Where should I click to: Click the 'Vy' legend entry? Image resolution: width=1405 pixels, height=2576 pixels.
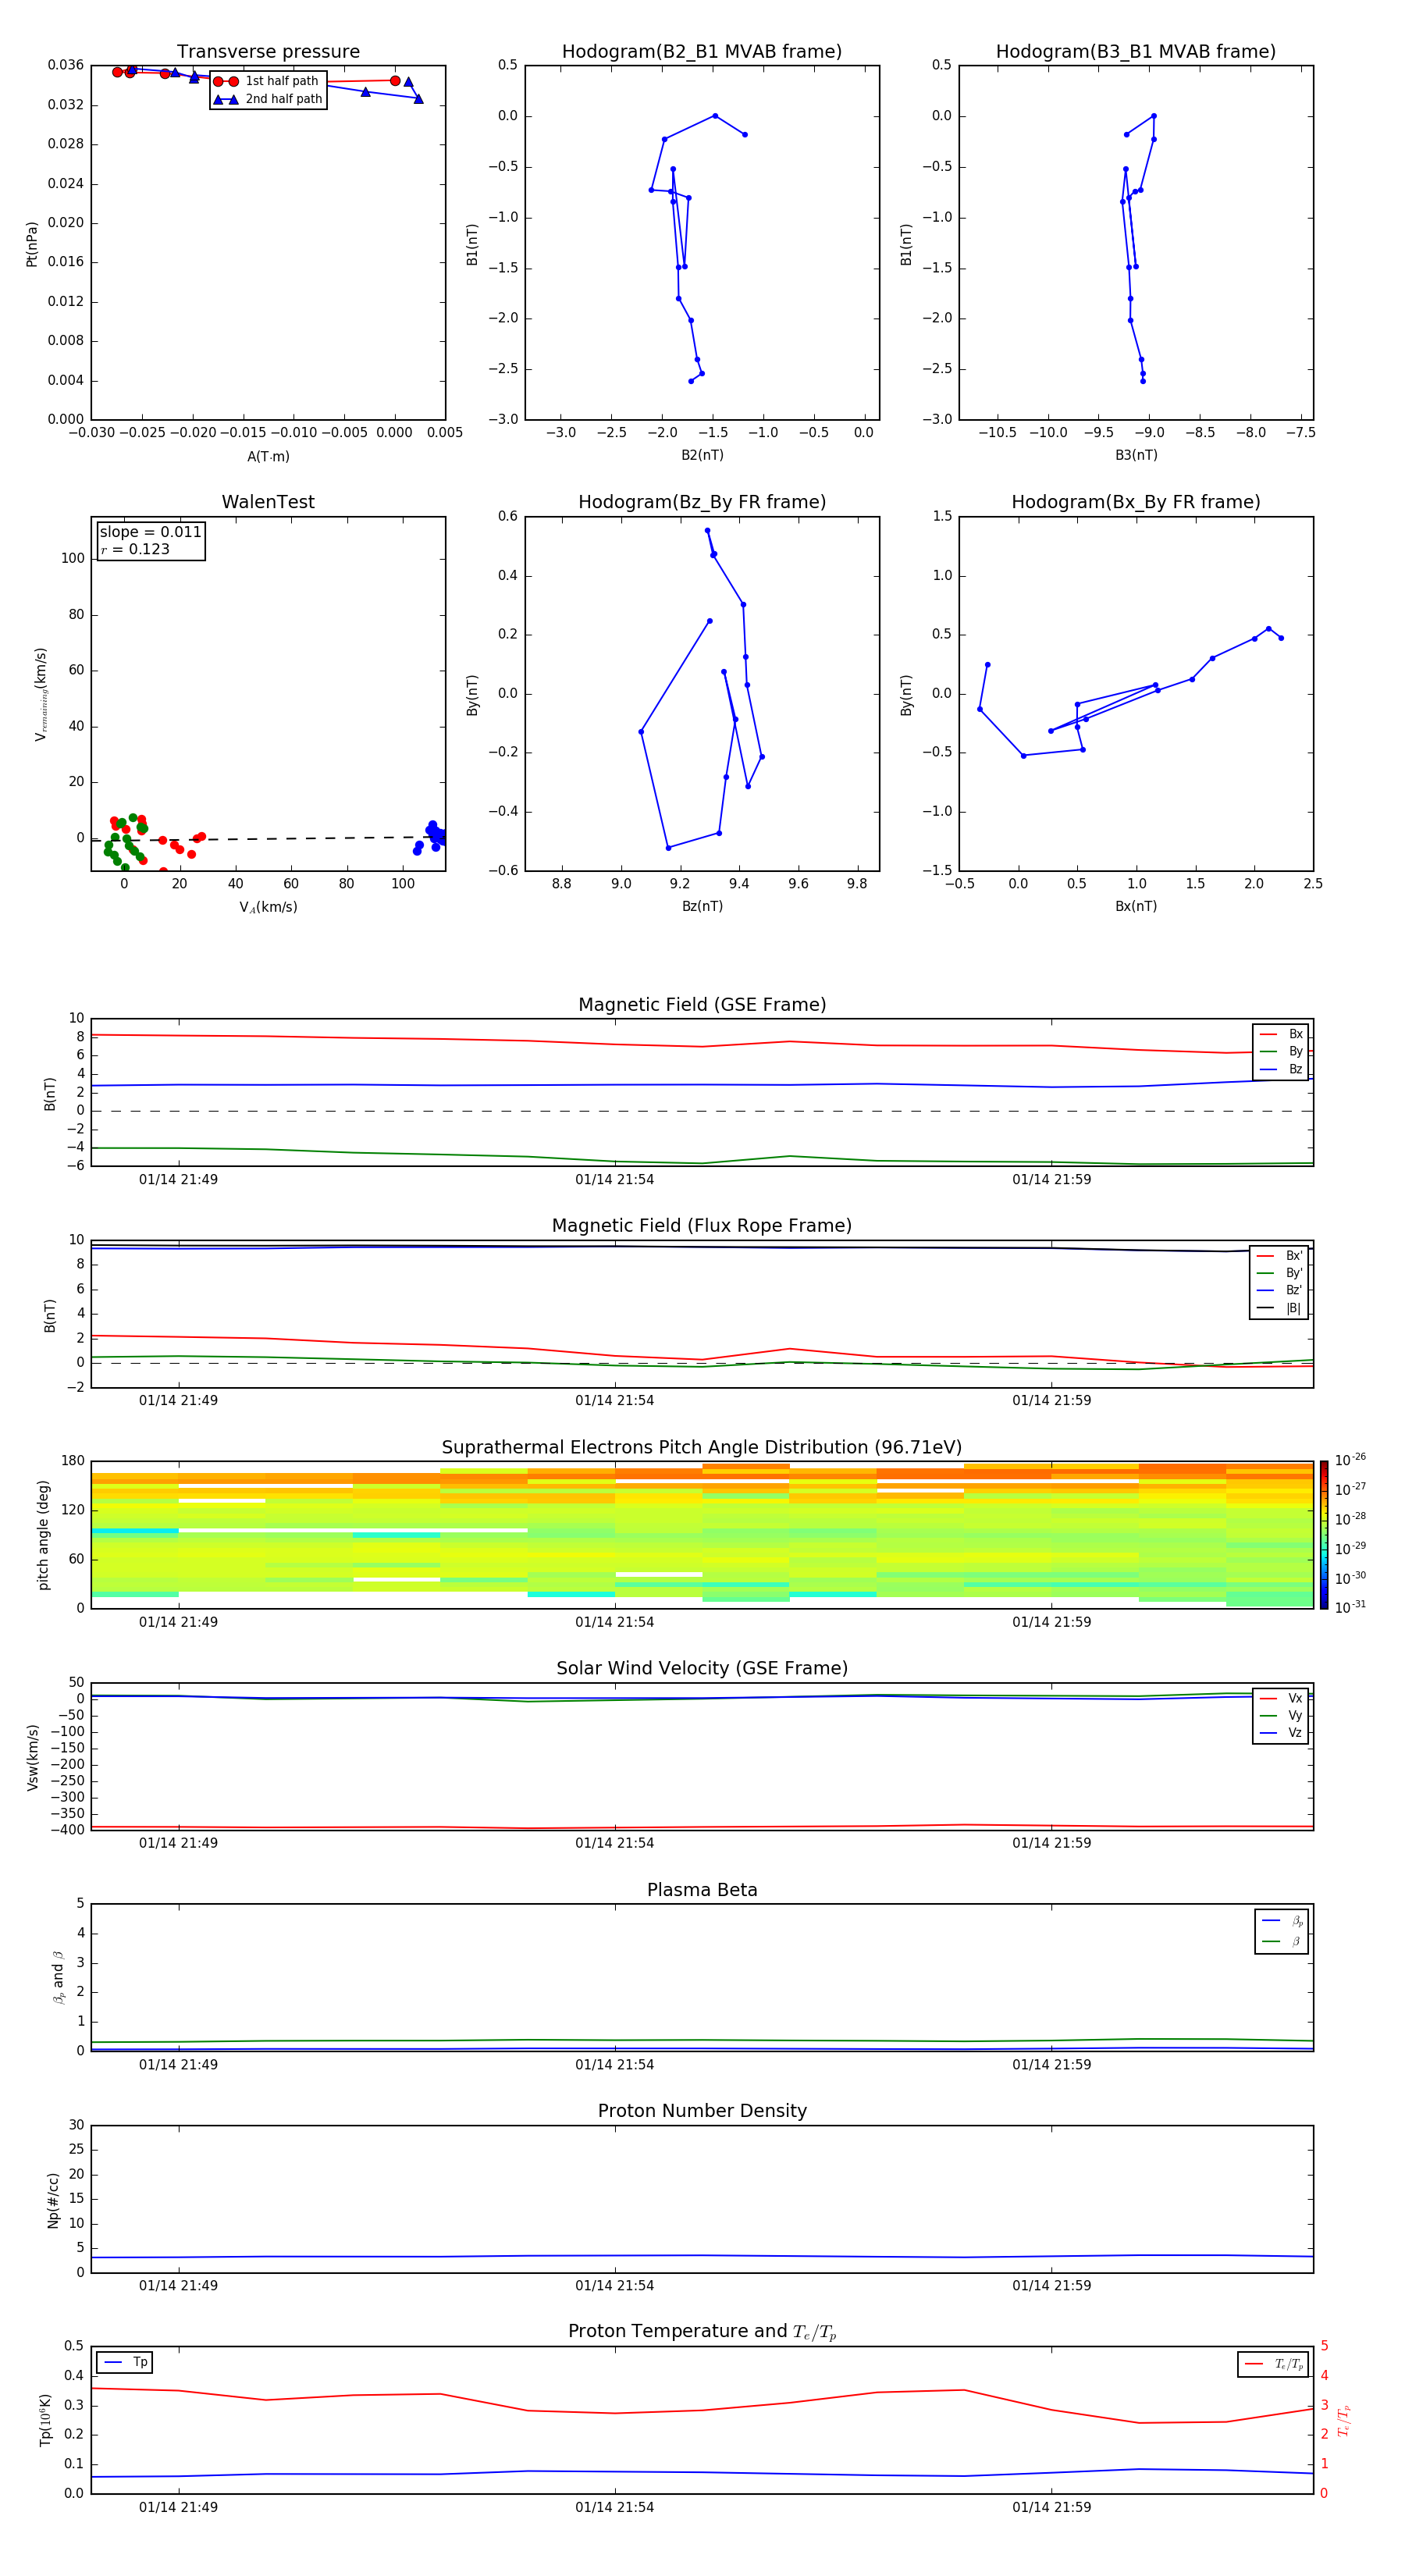(x=1281, y=1715)
